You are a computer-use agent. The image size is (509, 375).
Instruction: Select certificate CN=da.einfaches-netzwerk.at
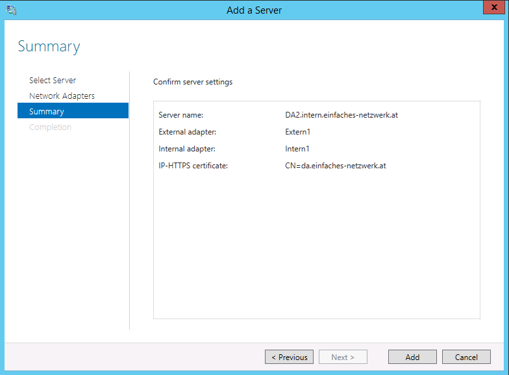[335, 166]
